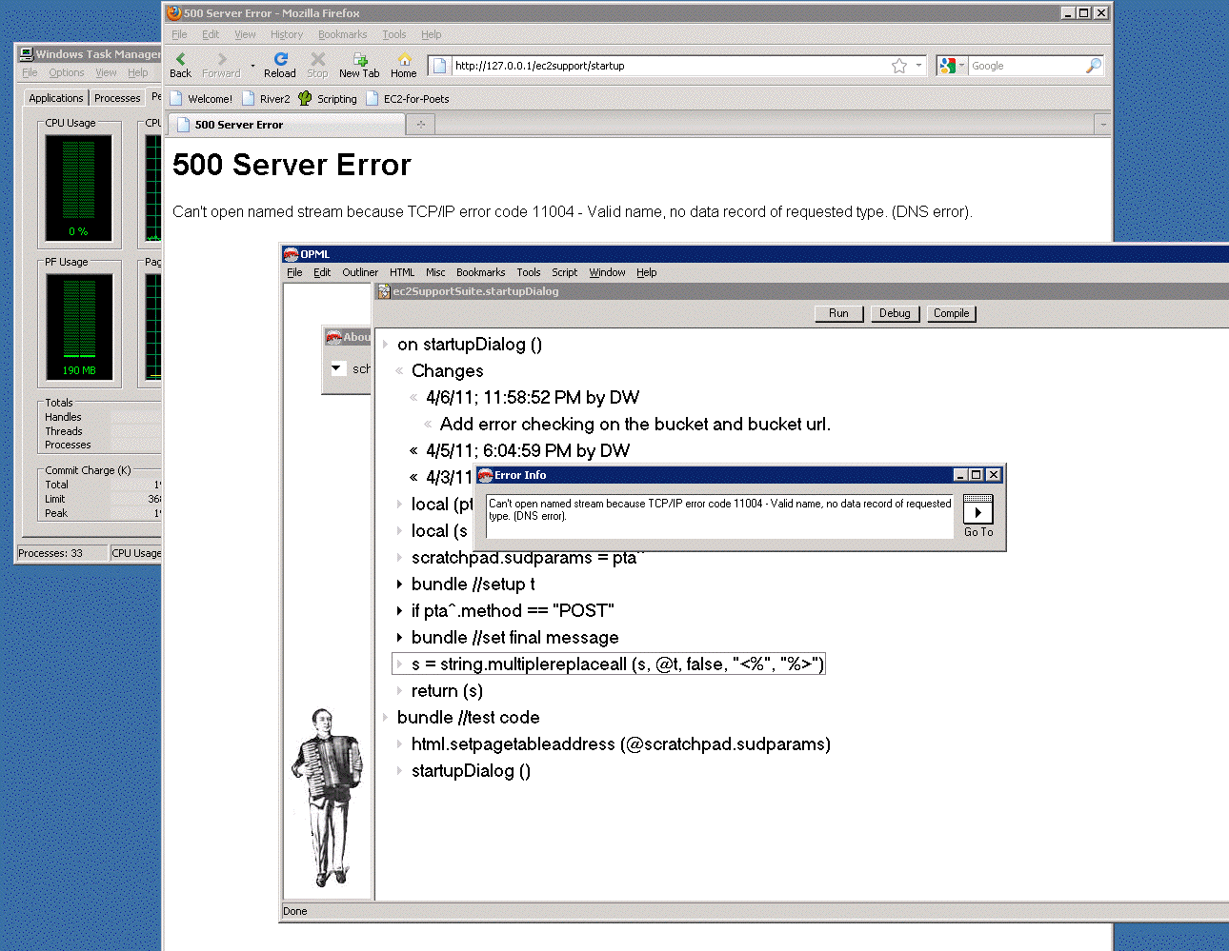The width and height of the screenshot is (1229, 951).
Task: Click the Debug button
Action: point(895,313)
